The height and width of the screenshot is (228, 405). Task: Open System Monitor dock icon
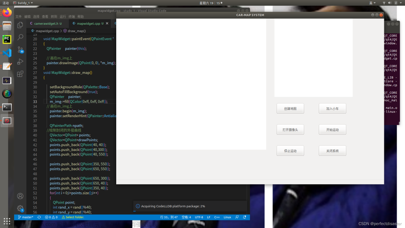[7, 80]
